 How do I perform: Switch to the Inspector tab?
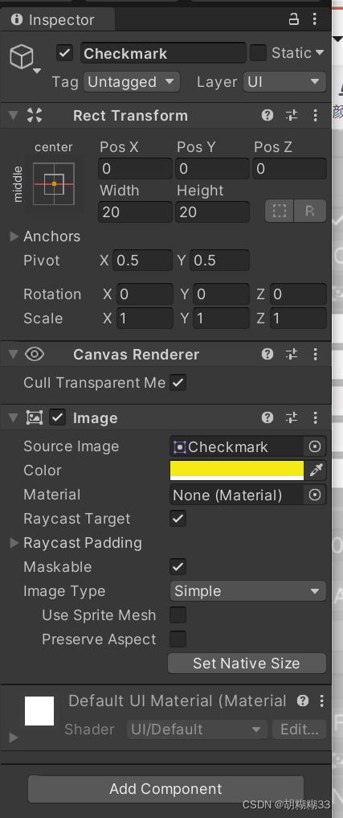53,20
